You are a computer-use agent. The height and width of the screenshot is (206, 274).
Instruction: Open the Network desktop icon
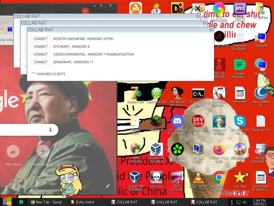coord(261,67)
